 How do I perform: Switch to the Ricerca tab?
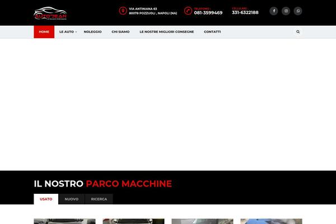pos(99,199)
